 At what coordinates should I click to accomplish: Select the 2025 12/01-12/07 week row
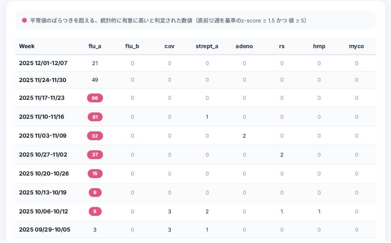pos(43,63)
